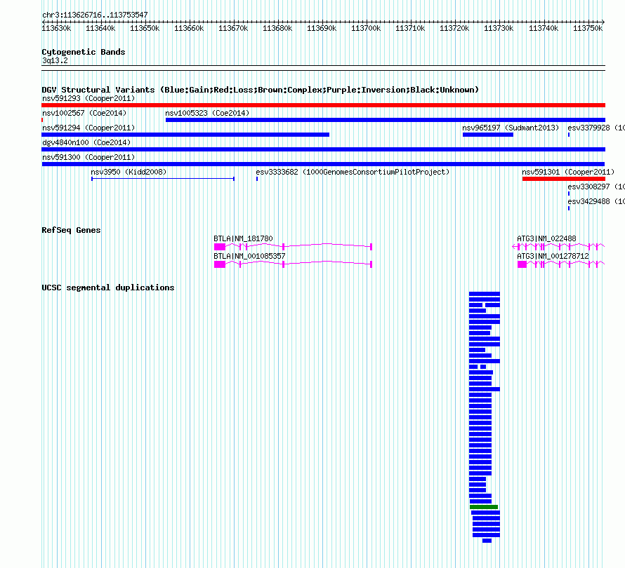
Task: Click the 113750k ruler tick label
Action: [588, 28]
